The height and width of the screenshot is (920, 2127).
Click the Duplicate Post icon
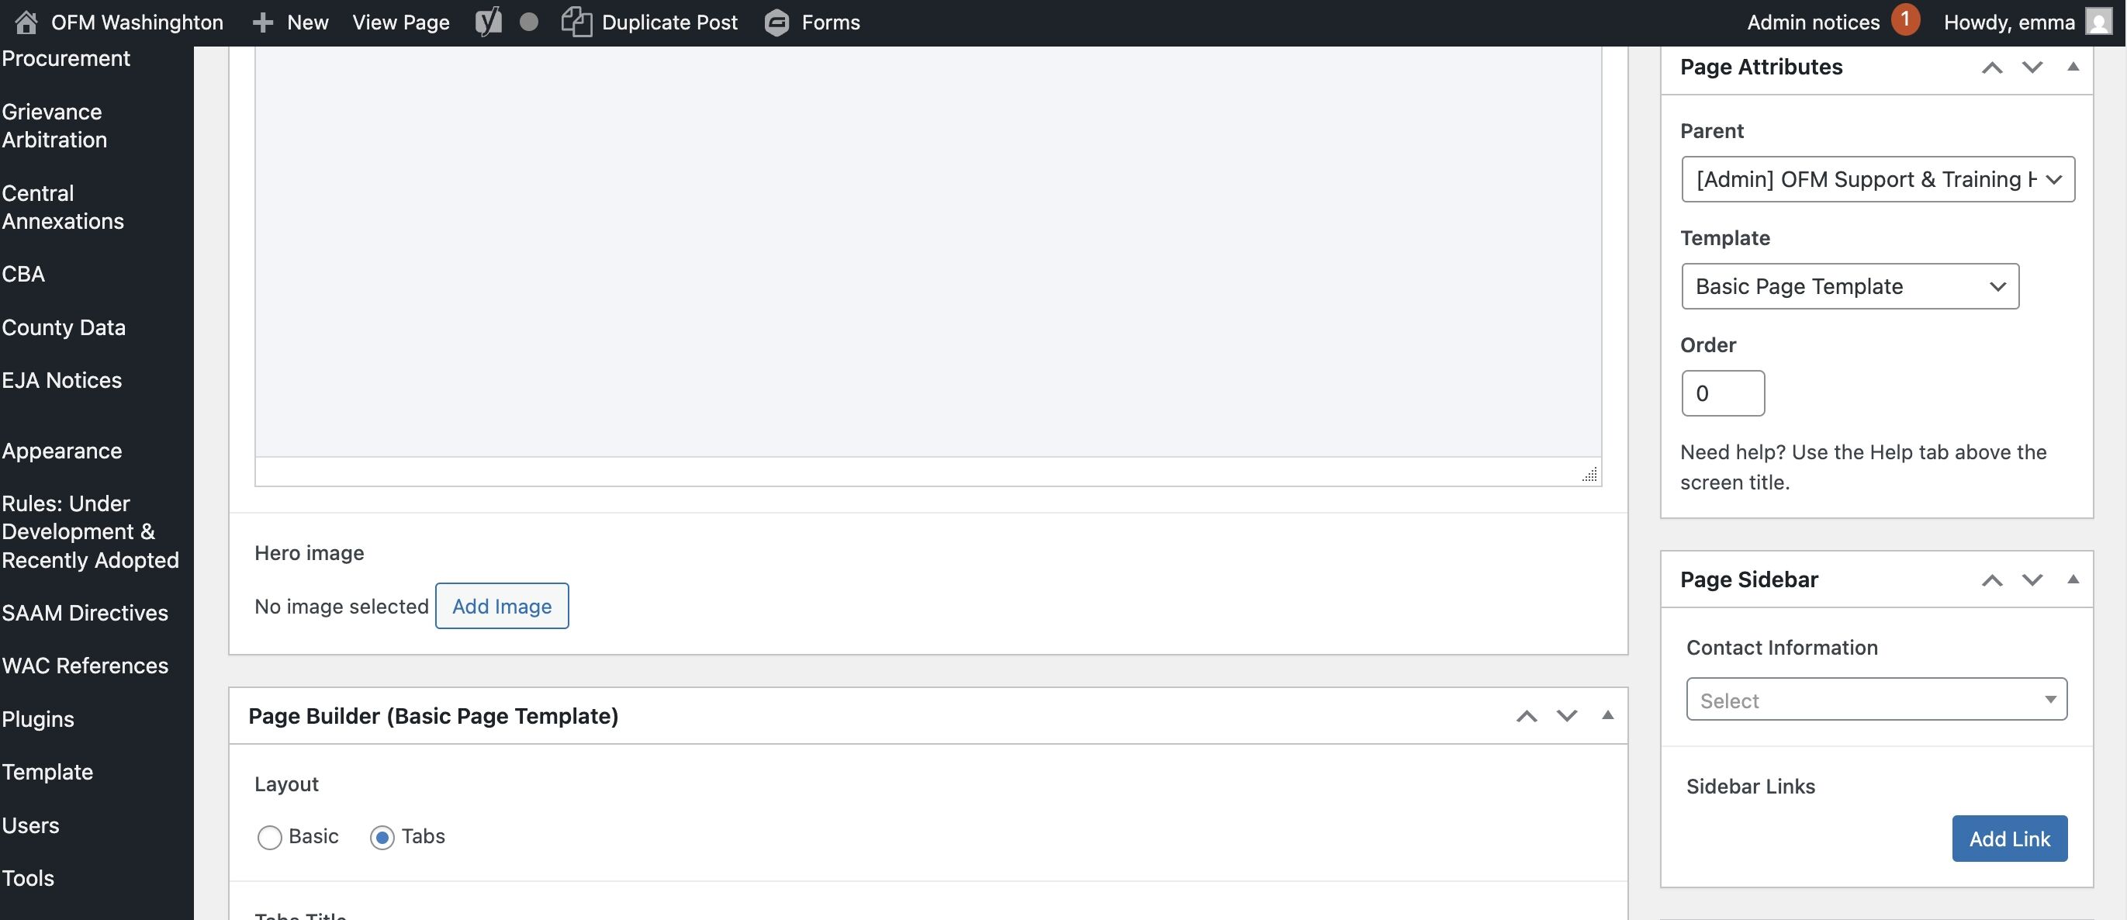[576, 22]
